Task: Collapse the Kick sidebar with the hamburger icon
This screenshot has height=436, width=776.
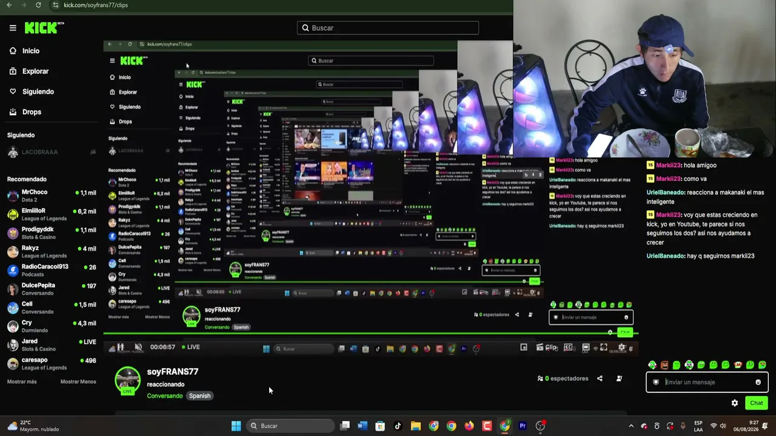Action: click(x=13, y=28)
